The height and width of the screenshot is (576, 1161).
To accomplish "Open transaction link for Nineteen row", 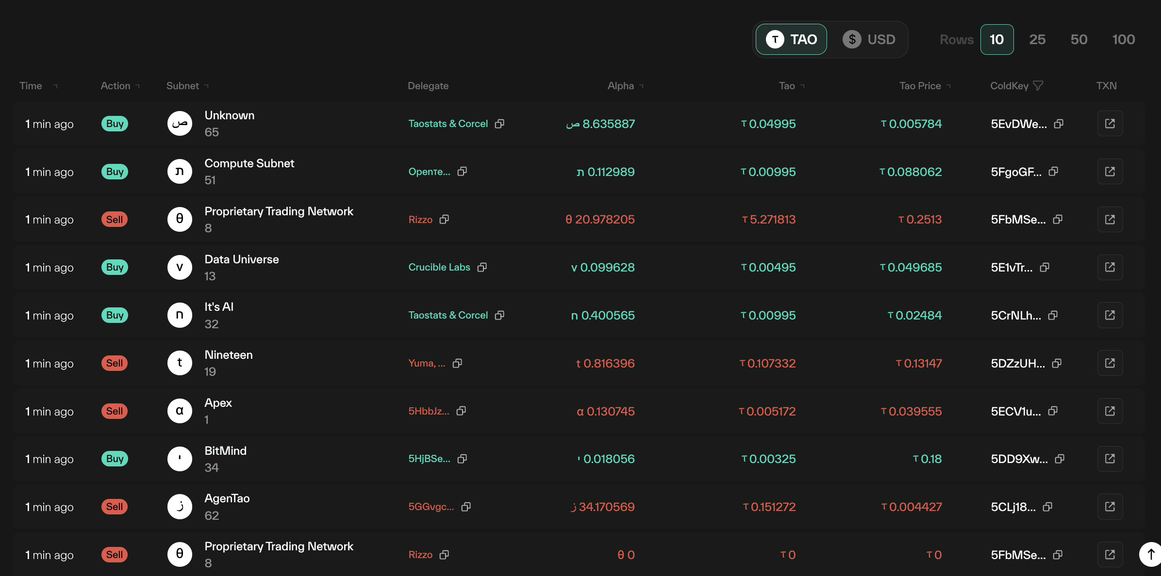I will [1110, 363].
